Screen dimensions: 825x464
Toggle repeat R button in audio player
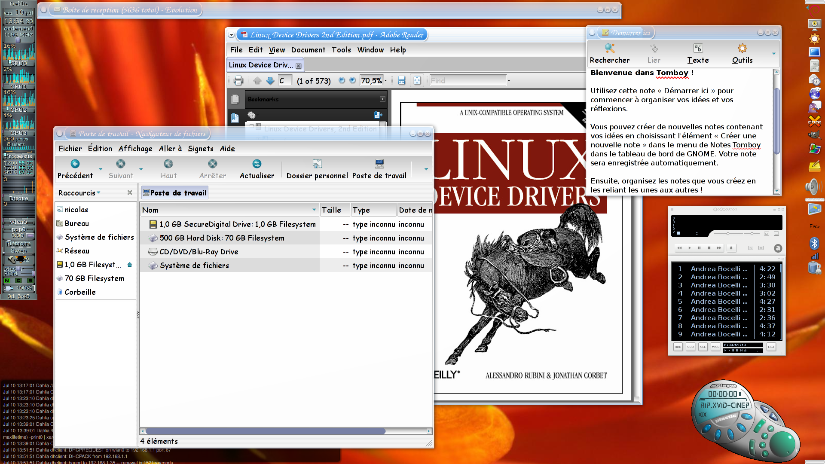point(761,248)
